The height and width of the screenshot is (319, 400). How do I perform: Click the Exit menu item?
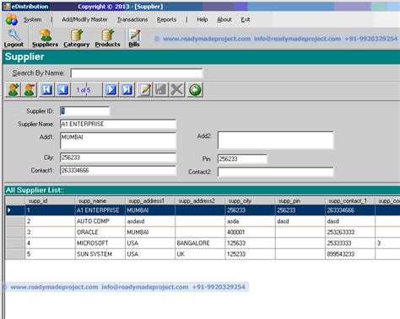coord(246,19)
